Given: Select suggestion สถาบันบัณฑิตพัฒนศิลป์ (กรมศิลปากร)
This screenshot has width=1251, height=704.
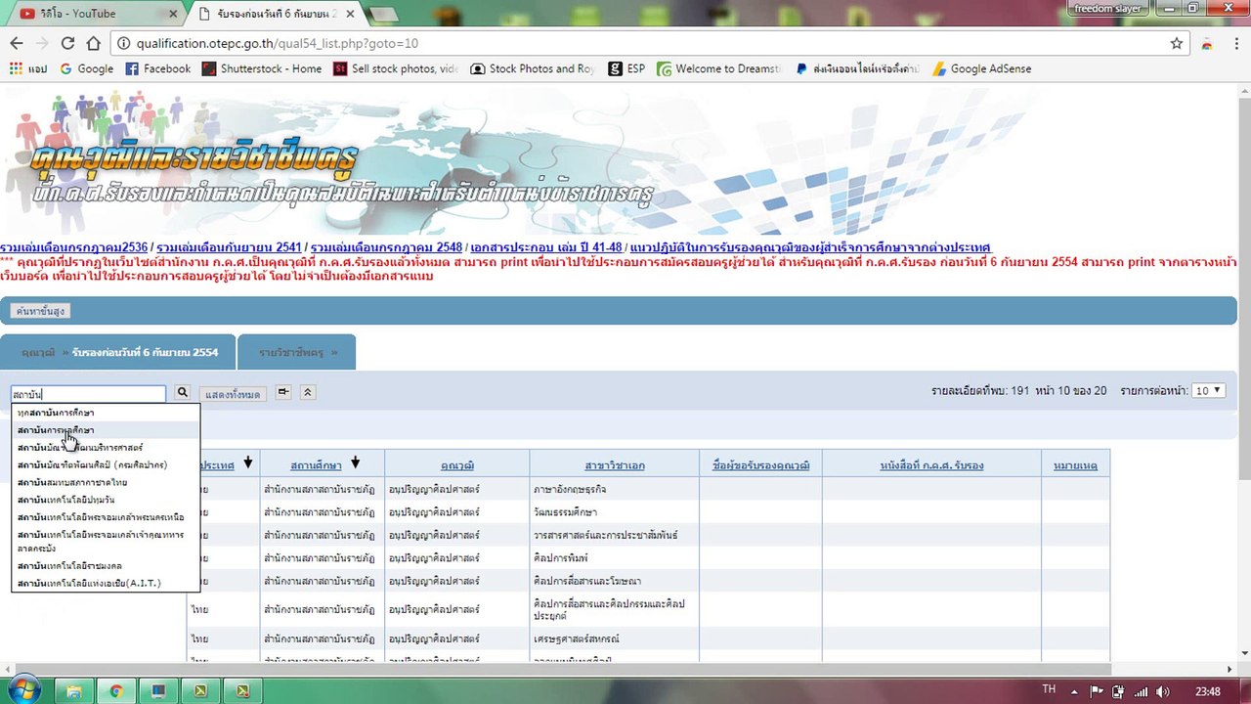Looking at the screenshot, I should [106, 465].
